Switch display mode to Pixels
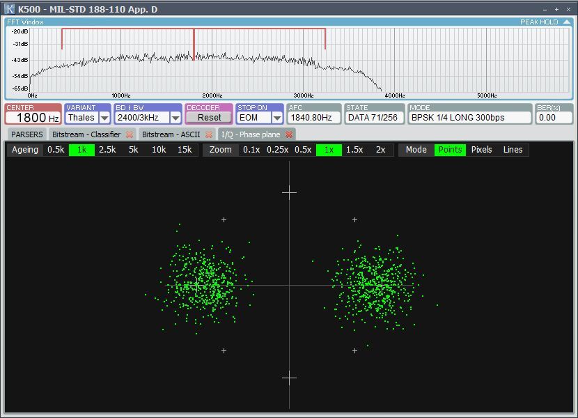 481,150
